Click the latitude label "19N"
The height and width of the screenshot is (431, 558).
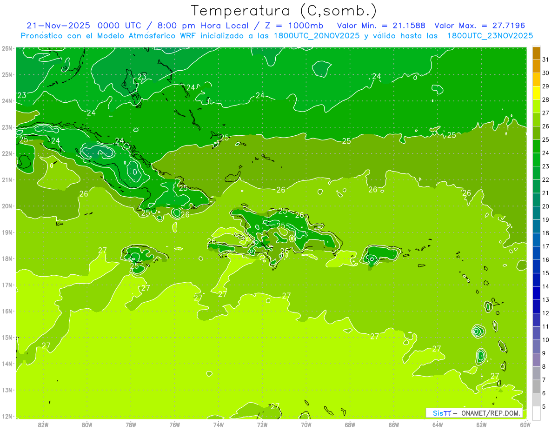tap(7, 232)
